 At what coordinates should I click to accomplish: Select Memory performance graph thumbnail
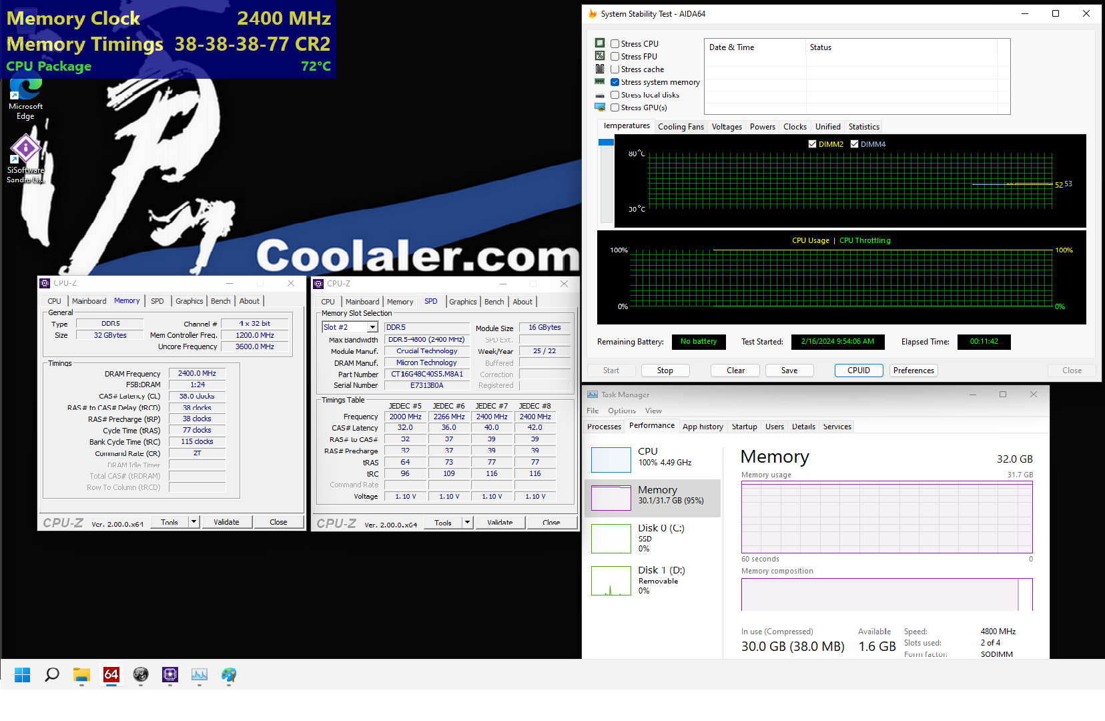pos(611,498)
